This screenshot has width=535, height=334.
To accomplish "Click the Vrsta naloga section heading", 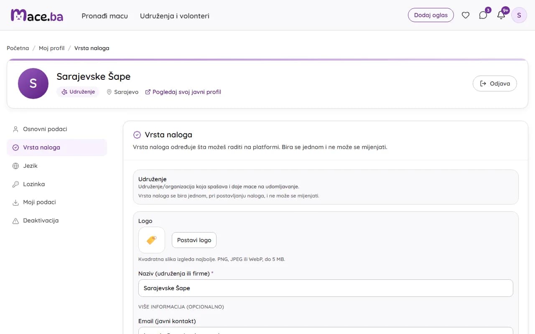I will pos(168,134).
